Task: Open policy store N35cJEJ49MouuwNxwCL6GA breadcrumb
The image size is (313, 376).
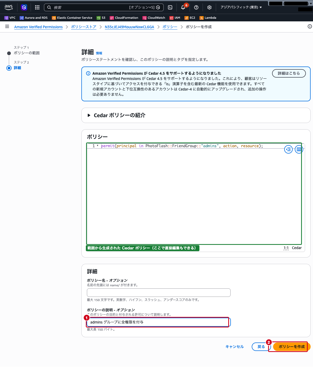Action: [x=129, y=27]
